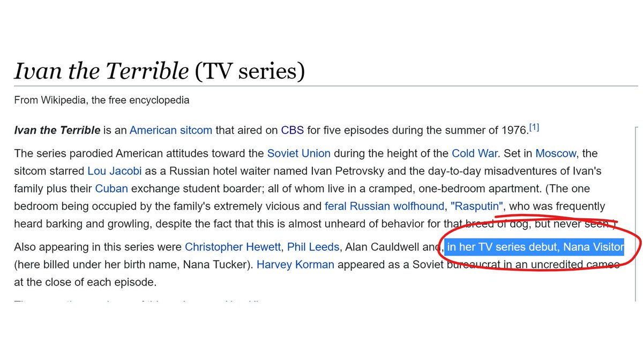Click the "Rasputin" link
Image resolution: width=643 pixels, height=361 pixels.
[x=477, y=206]
